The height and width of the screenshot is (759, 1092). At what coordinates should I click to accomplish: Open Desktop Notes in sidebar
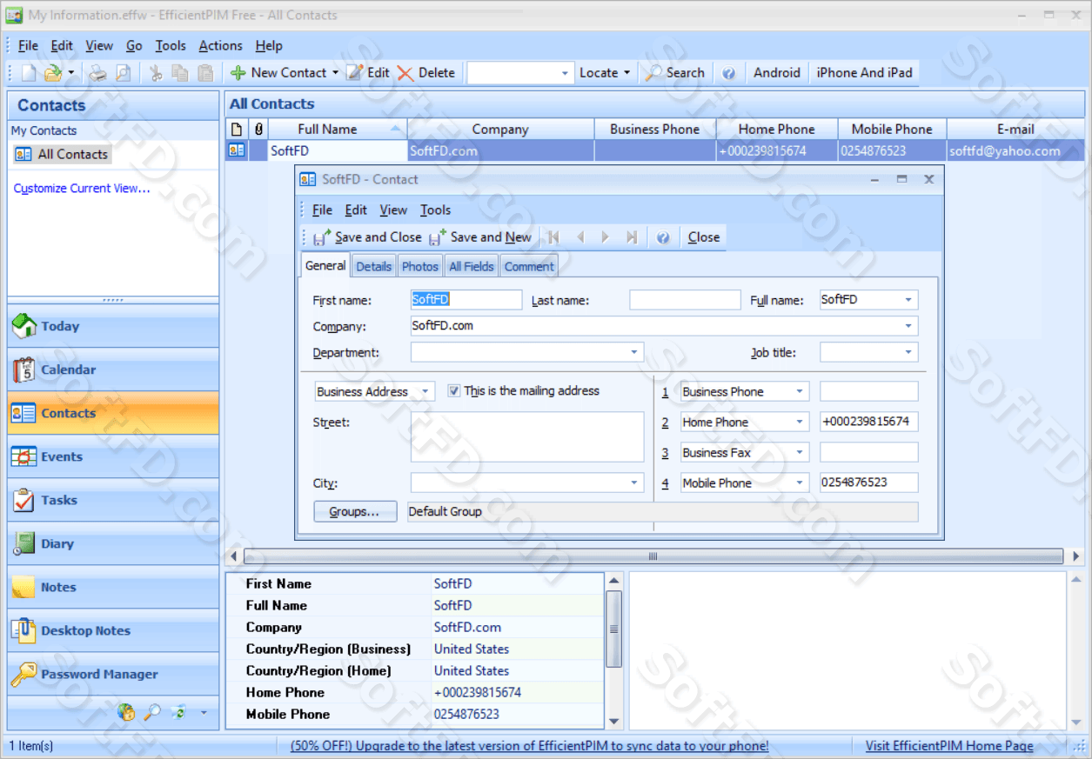click(113, 630)
